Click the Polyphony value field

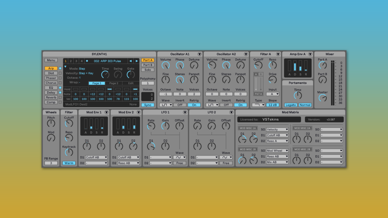pyautogui.click(x=148, y=83)
